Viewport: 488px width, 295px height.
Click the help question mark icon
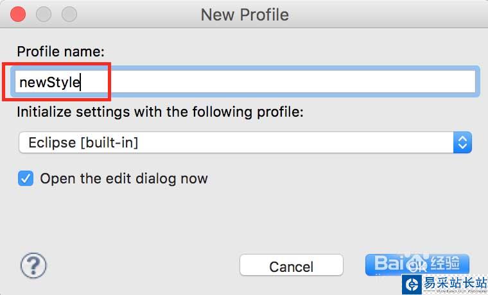click(33, 264)
